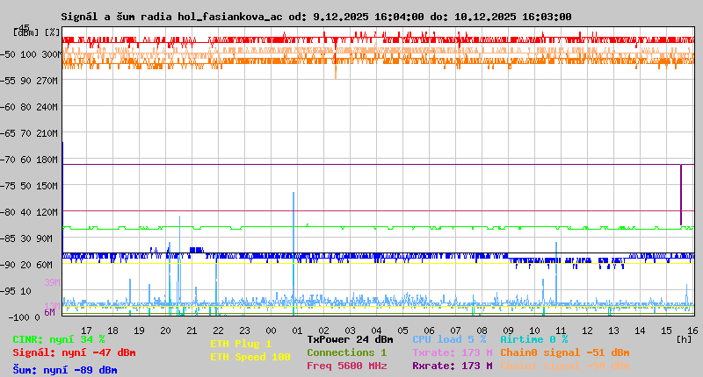Select the 'Txrate: 173 M' legend entry
The image size is (703, 377).
coord(453,352)
